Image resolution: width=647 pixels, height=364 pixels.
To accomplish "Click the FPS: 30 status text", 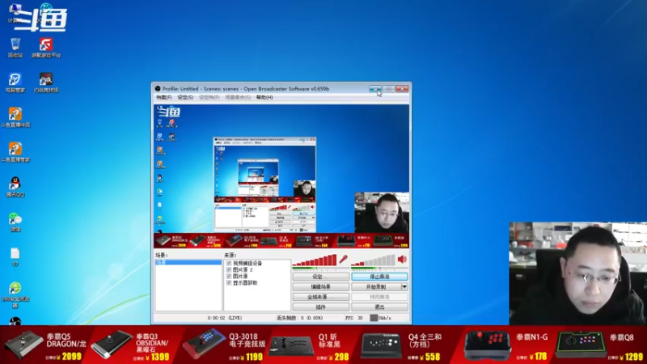I will point(354,318).
